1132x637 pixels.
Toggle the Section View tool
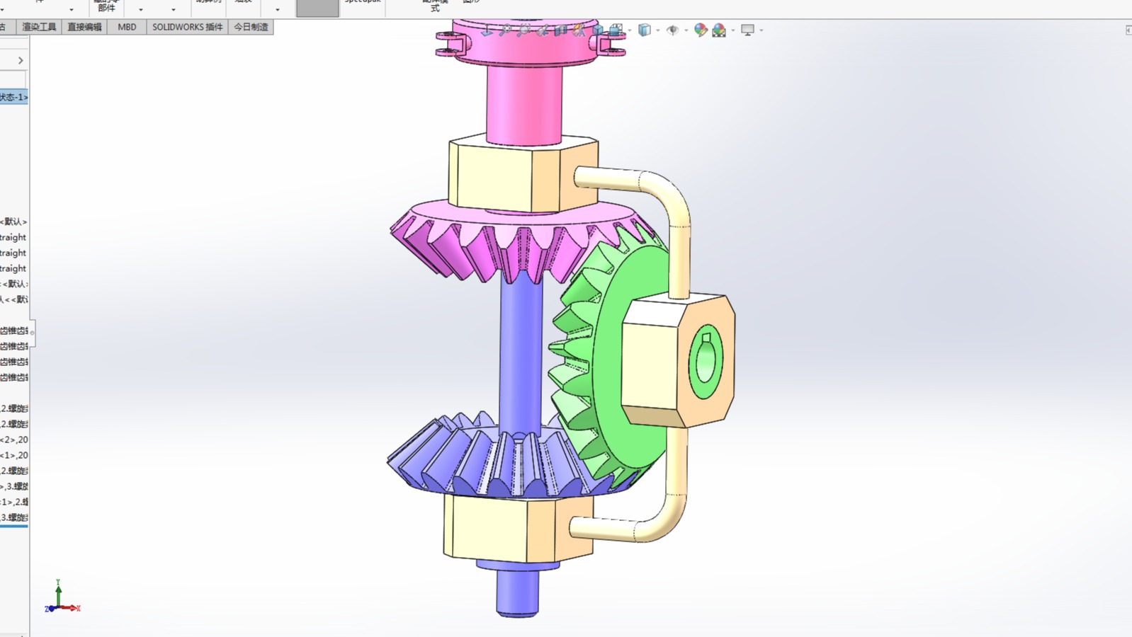[560, 30]
